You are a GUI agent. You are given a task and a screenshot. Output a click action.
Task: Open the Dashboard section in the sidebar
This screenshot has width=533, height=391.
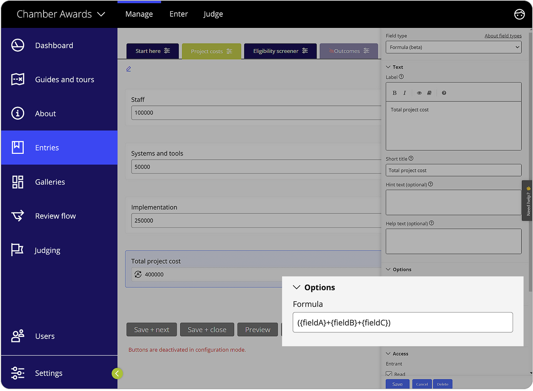point(54,45)
